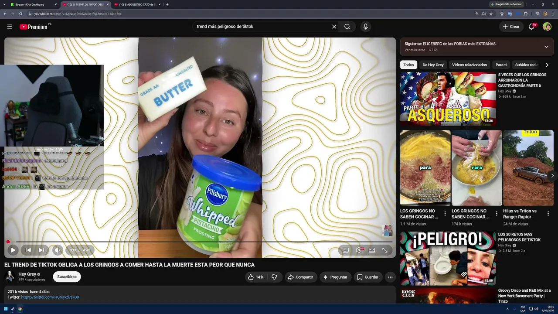558x314 pixels.
Task: Open Chrome from the taskbar
Action: coord(20,309)
